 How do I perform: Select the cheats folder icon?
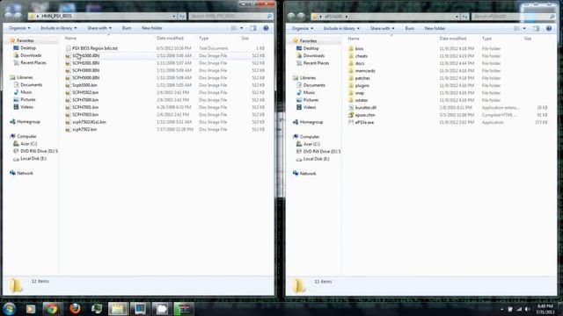pyautogui.click(x=351, y=56)
